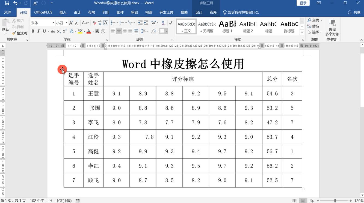Click the Share (共享) button
The height and width of the screenshot is (203, 364).
coord(354,12)
